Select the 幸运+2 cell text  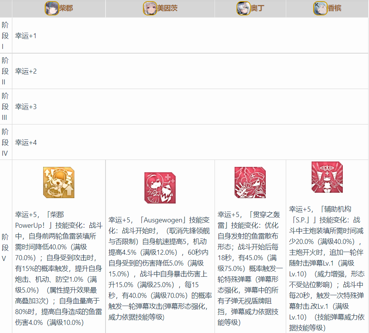[26, 71]
